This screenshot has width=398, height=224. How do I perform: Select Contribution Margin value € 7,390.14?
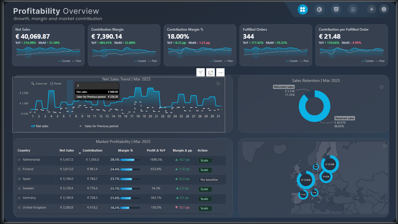pyautogui.click(x=107, y=36)
